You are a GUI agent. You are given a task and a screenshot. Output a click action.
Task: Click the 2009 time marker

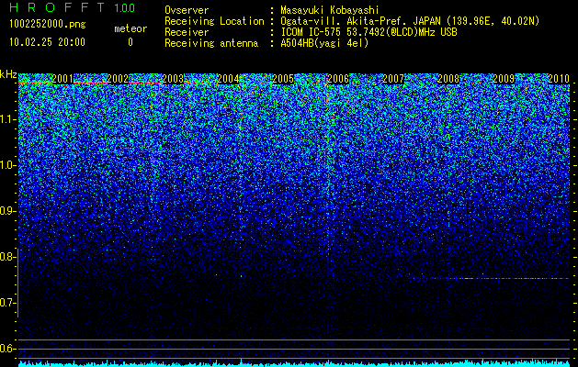click(504, 78)
